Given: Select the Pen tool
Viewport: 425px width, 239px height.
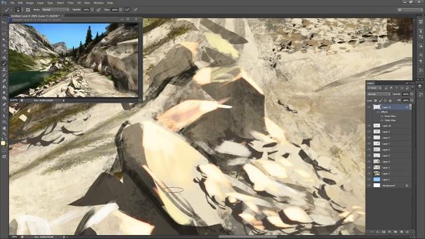Looking at the screenshot, I should [x=4, y=104].
